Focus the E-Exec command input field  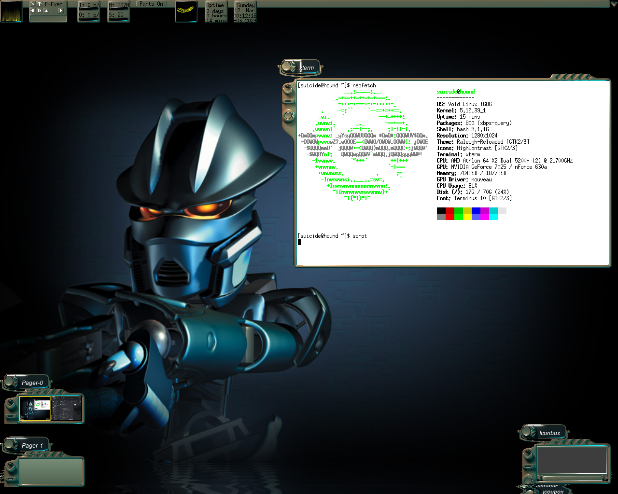tap(48, 19)
